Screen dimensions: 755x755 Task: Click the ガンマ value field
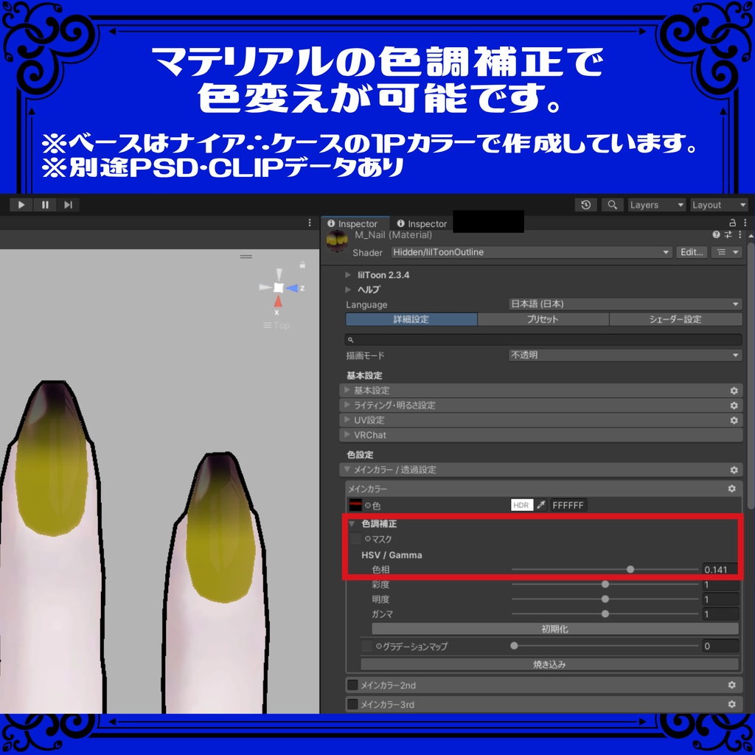click(720, 614)
